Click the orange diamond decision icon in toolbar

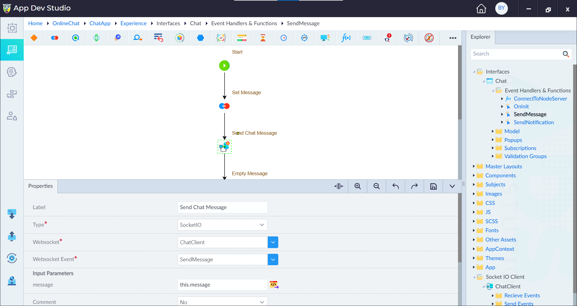tap(34, 38)
